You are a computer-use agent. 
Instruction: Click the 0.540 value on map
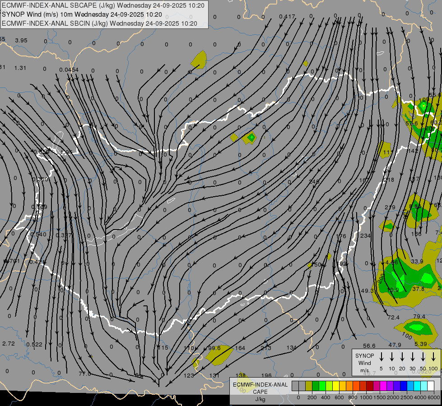tap(38, 235)
